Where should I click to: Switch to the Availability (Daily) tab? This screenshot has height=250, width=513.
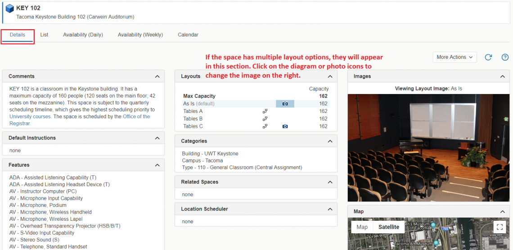83,35
